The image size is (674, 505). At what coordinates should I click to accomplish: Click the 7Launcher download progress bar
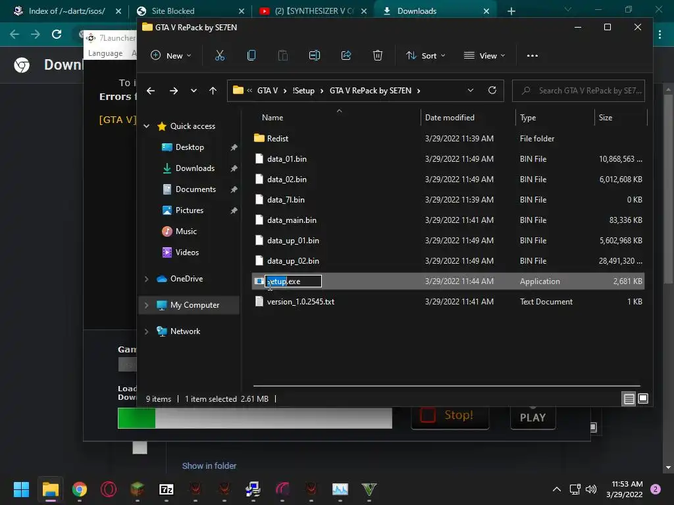[255, 418]
